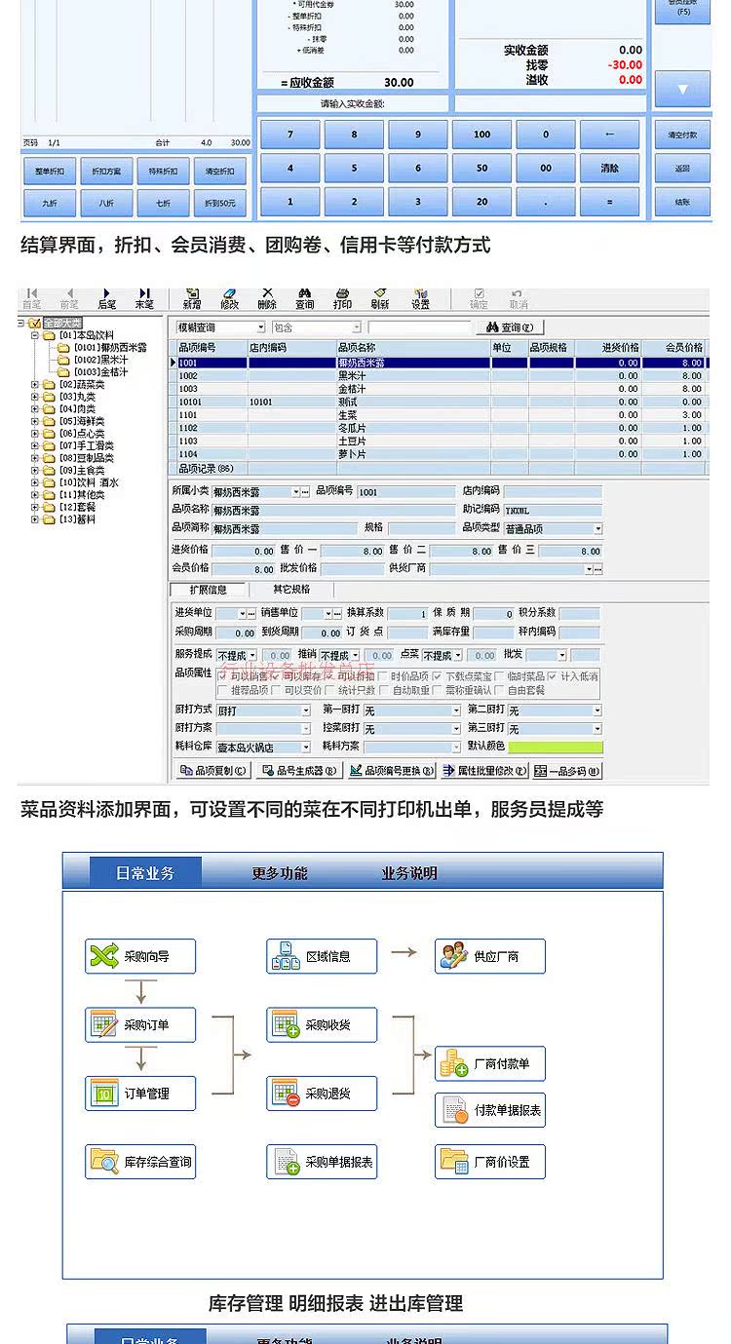Image resolution: width=731 pixels, height=1344 pixels.
Task: Open 付款单据报表 payment report module
Action: click(490, 1110)
